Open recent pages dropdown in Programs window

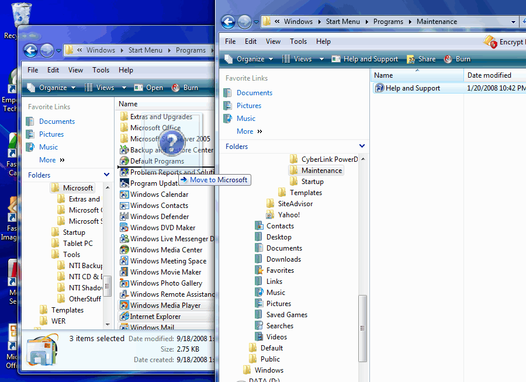pos(58,51)
